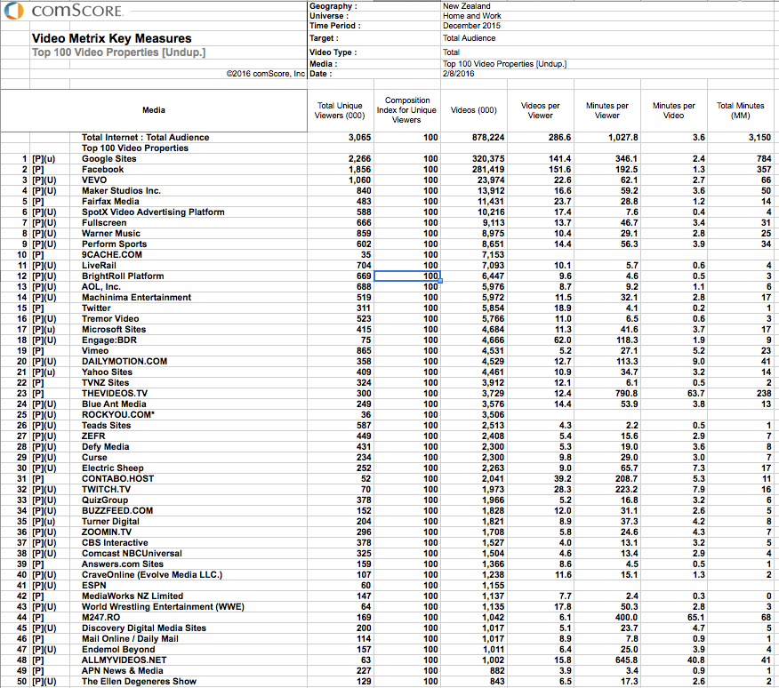Click the Total Minutes (MM) header

tap(740, 110)
